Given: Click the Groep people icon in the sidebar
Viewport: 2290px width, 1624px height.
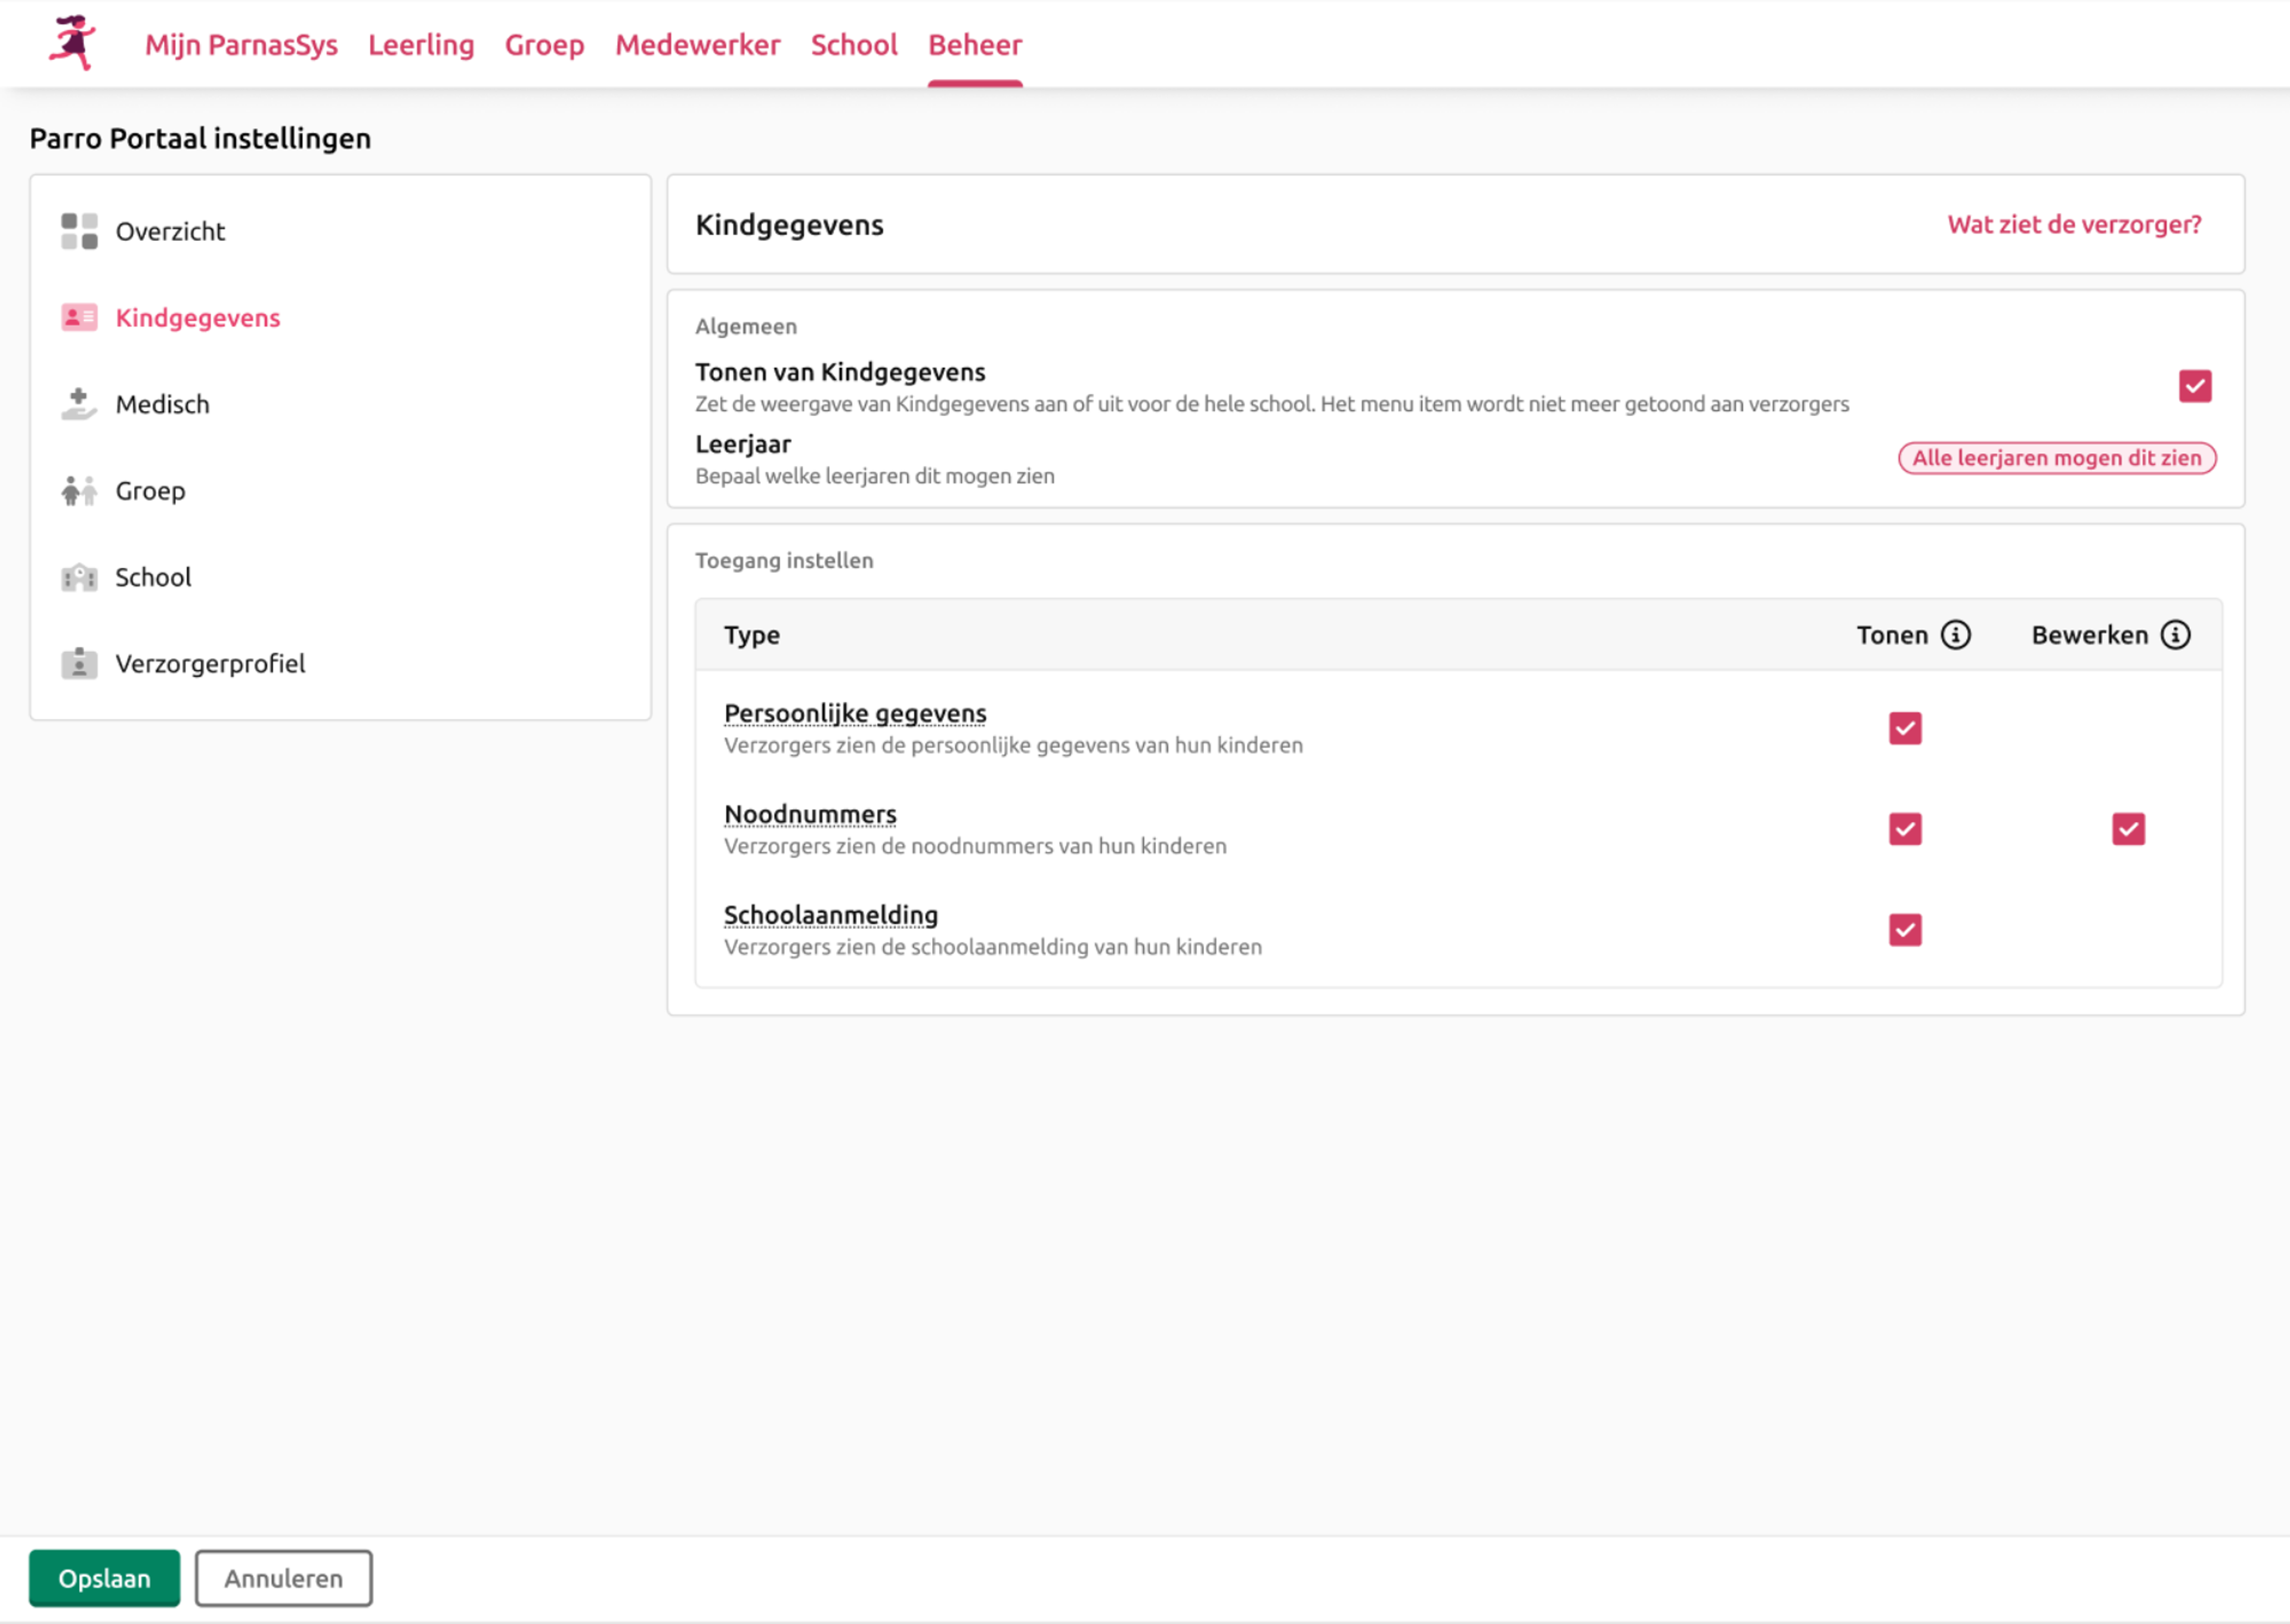Looking at the screenshot, I should tap(79, 491).
